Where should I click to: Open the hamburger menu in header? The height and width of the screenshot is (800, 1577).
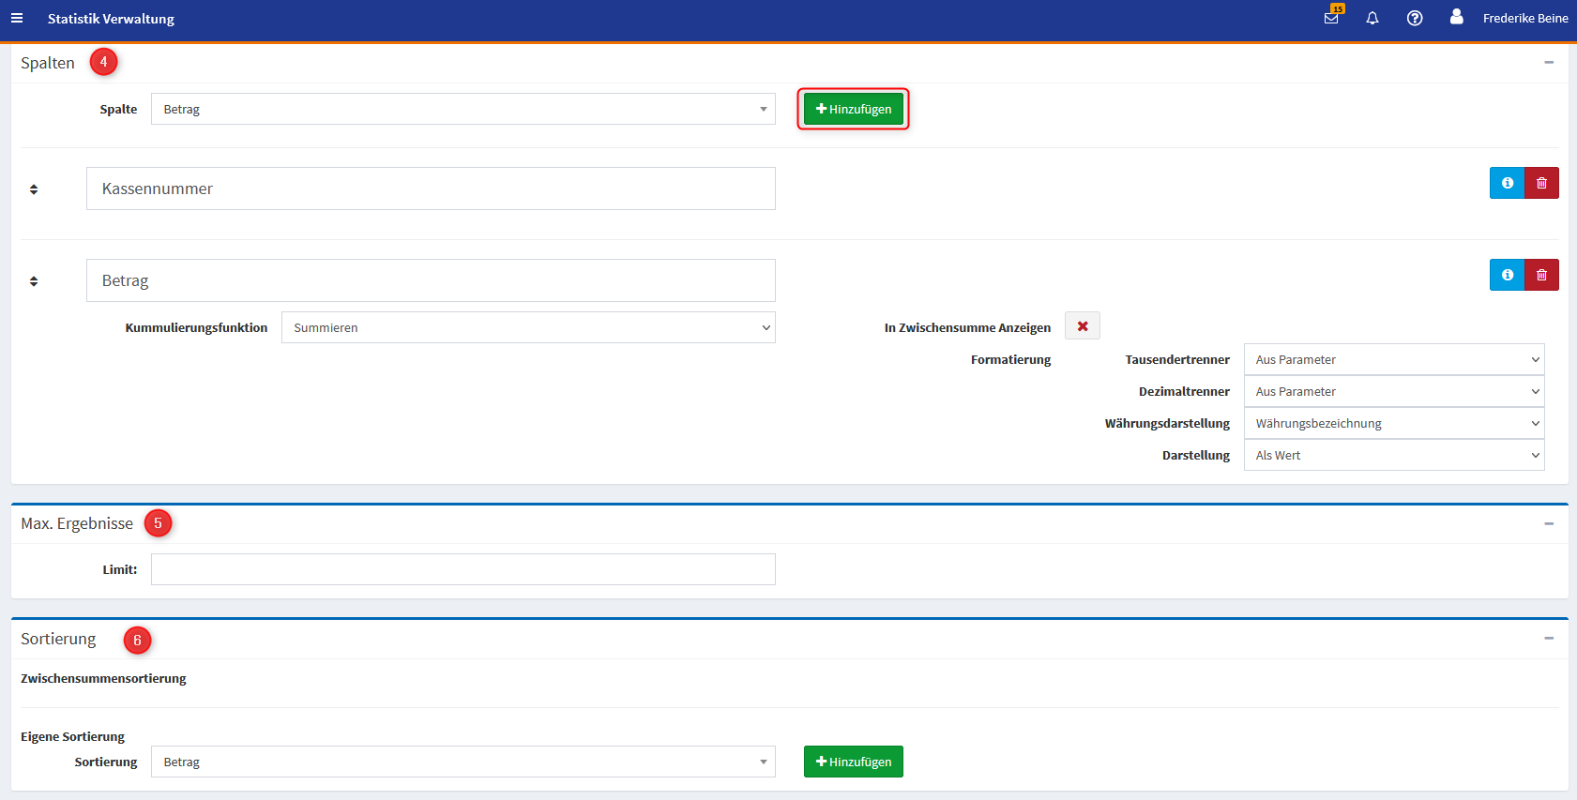point(17,18)
